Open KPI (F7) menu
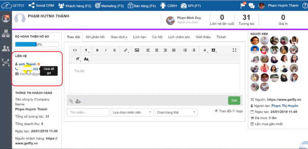The image size is (308, 149). [x=191, y=6]
